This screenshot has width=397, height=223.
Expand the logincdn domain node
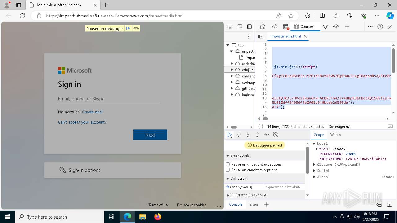pyautogui.click(x=232, y=95)
